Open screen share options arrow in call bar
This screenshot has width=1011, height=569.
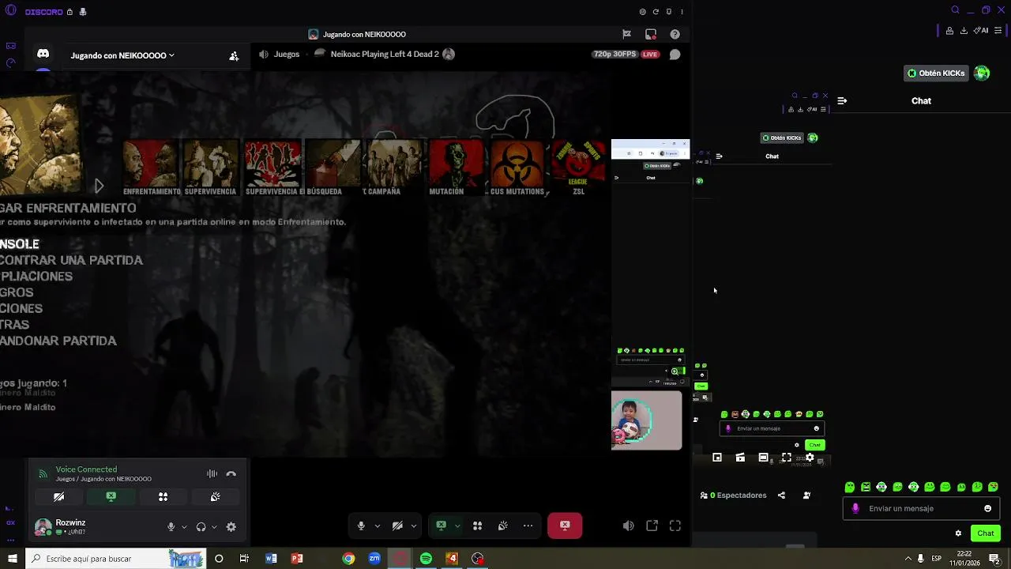coord(457,526)
